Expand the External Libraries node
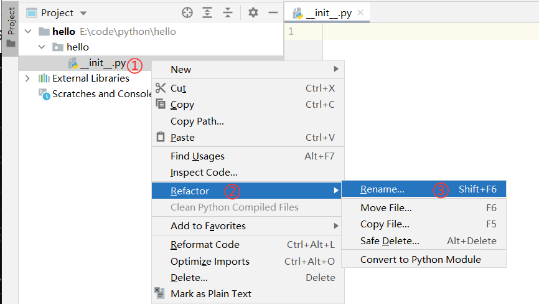Screen dimensions: 539x304 [27, 78]
